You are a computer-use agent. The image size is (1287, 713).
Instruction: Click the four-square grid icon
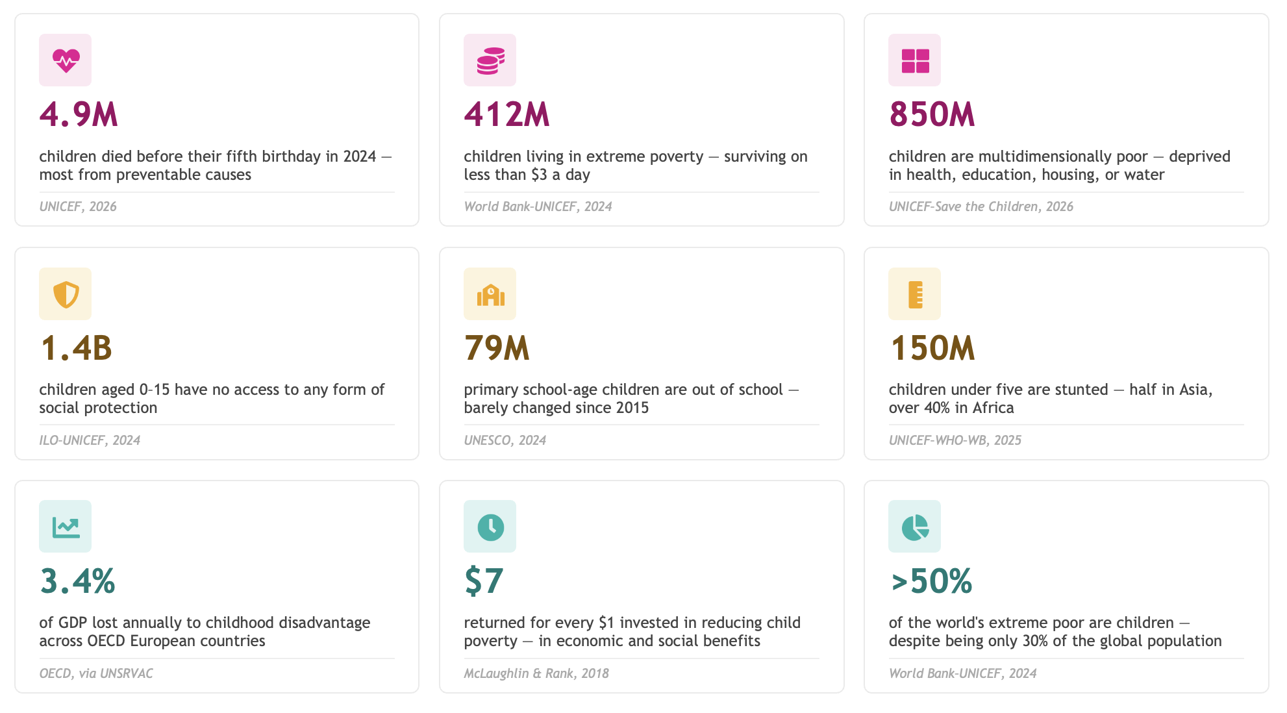915,60
